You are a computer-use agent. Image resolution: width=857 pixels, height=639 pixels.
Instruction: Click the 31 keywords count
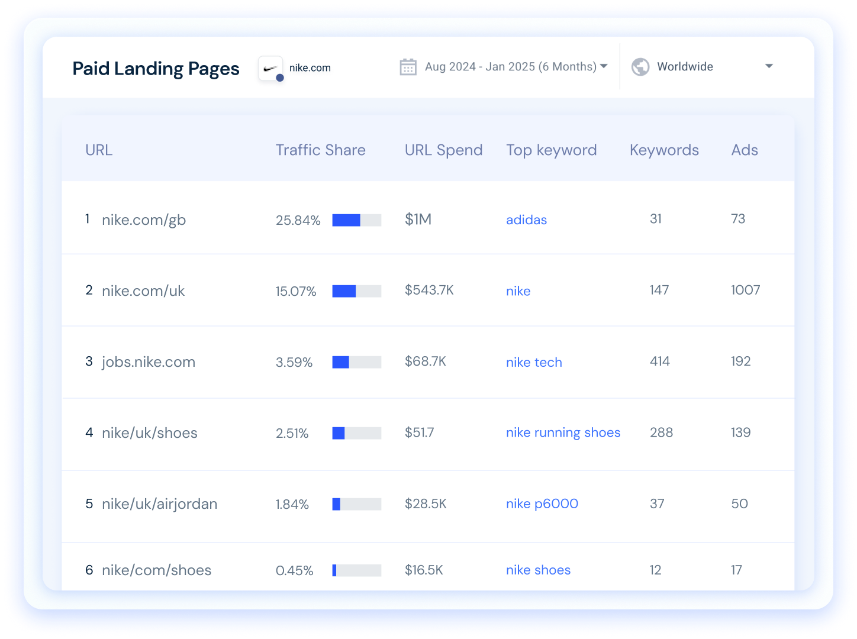click(x=656, y=219)
